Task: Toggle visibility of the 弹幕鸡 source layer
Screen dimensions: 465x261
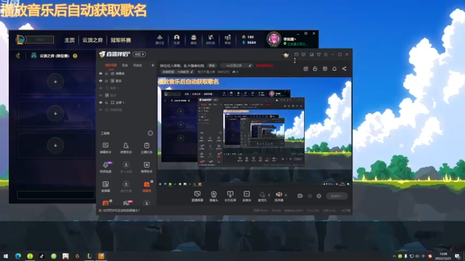Action: (101, 74)
